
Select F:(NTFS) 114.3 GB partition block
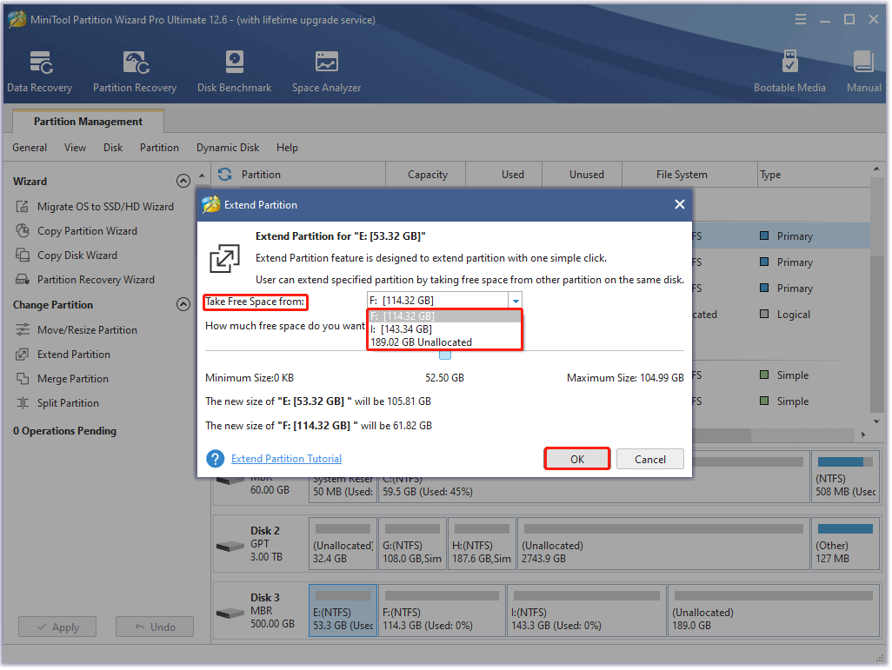(x=442, y=610)
